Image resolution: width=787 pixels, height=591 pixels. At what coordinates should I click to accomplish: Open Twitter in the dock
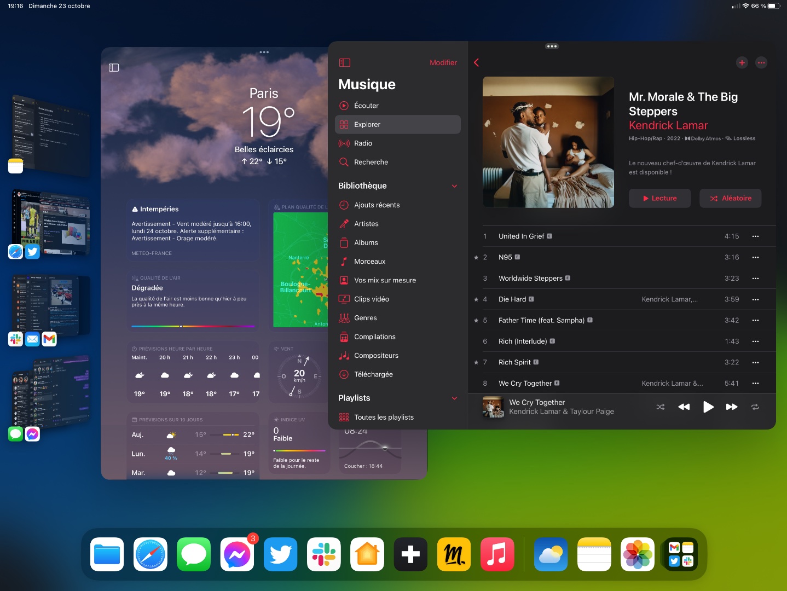pos(281,554)
